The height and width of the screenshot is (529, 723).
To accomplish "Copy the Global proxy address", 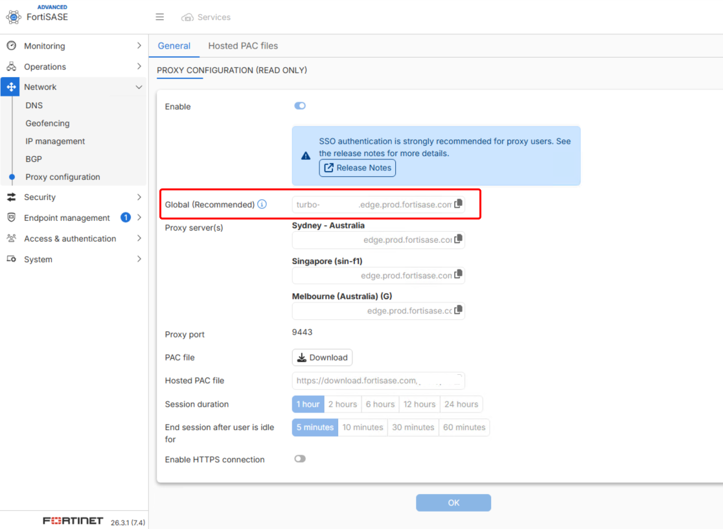I will [x=458, y=204].
